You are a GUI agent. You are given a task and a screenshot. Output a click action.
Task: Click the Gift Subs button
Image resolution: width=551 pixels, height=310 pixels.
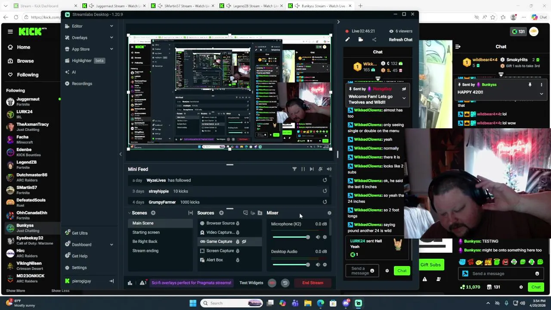pos(430,265)
